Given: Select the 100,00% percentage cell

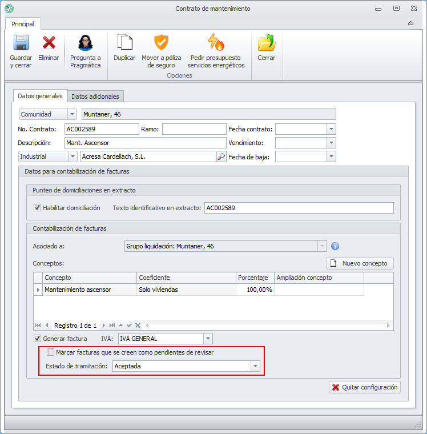Looking at the screenshot, I should [255, 290].
